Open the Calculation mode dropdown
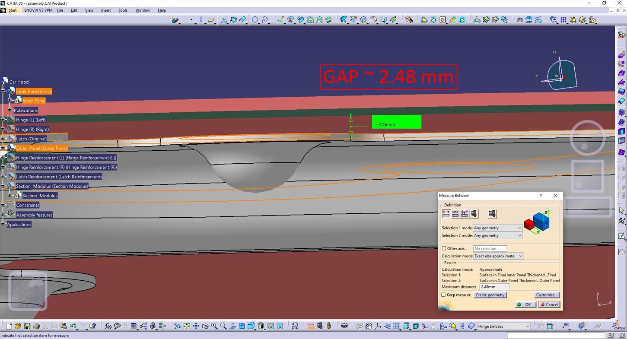The image size is (627, 339). (x=498, y=256)
